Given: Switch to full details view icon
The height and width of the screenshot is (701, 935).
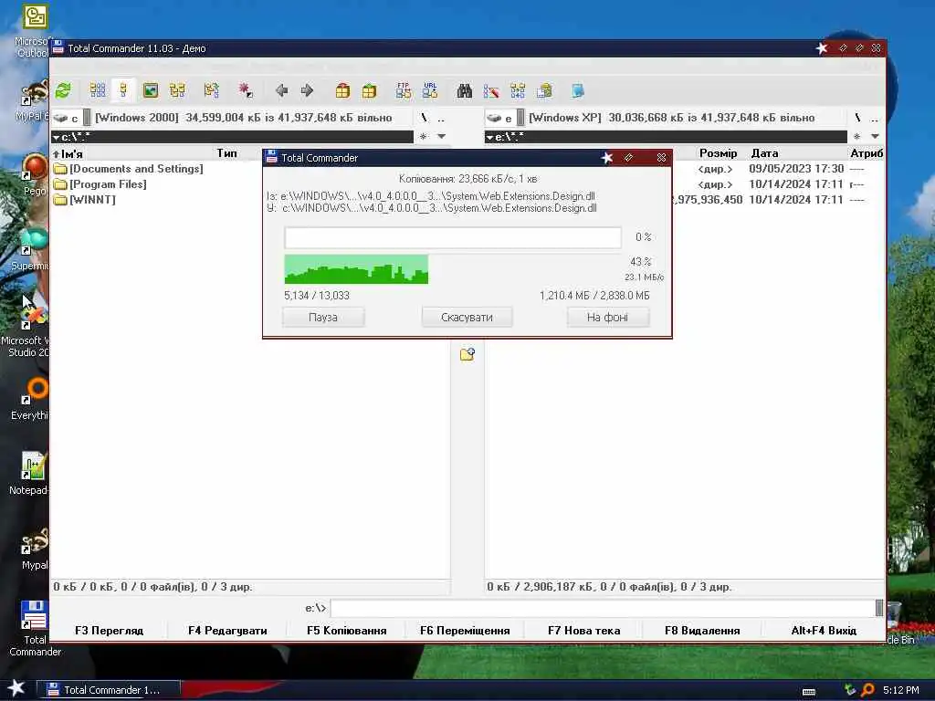Looking at the screenshot, I should [x=123, y=90].
